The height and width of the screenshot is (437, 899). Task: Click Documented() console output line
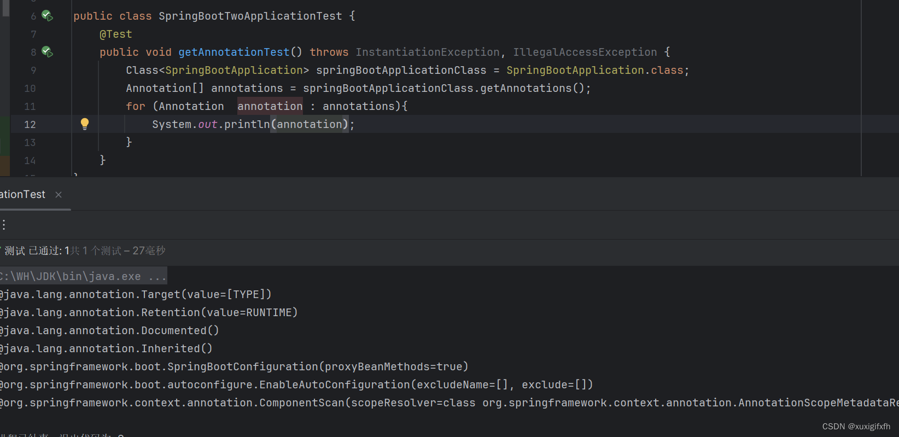coord(109,330)
